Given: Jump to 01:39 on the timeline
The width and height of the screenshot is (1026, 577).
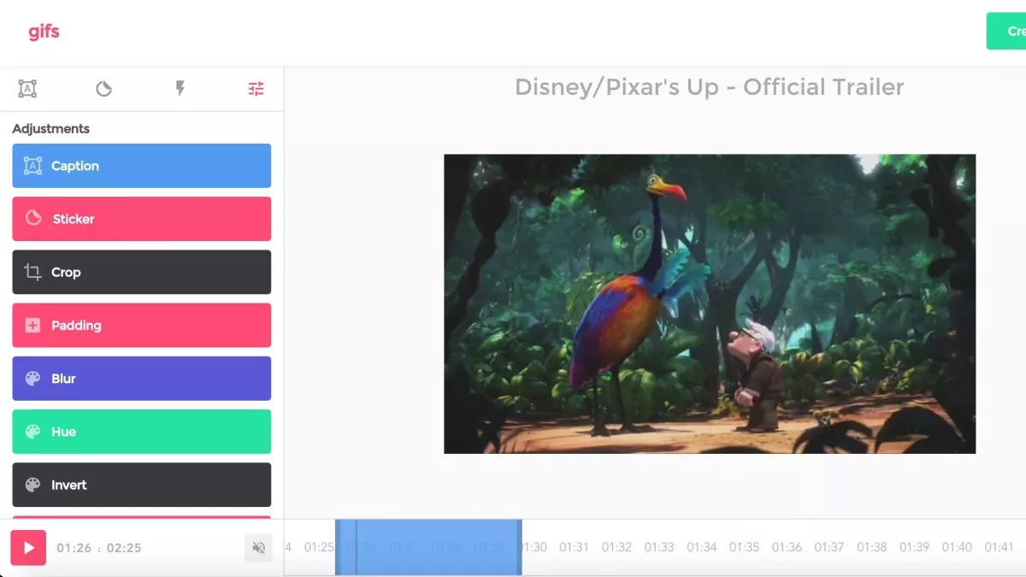Looking at the screenshot, I should coord(914,547).
